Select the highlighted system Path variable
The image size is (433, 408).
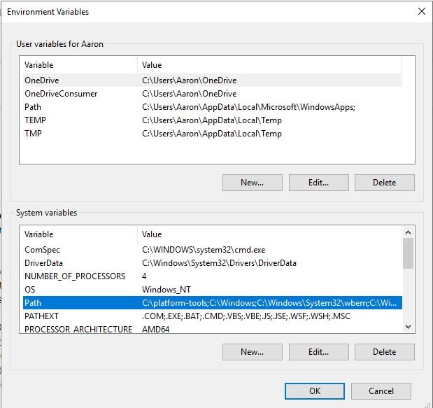213,303
